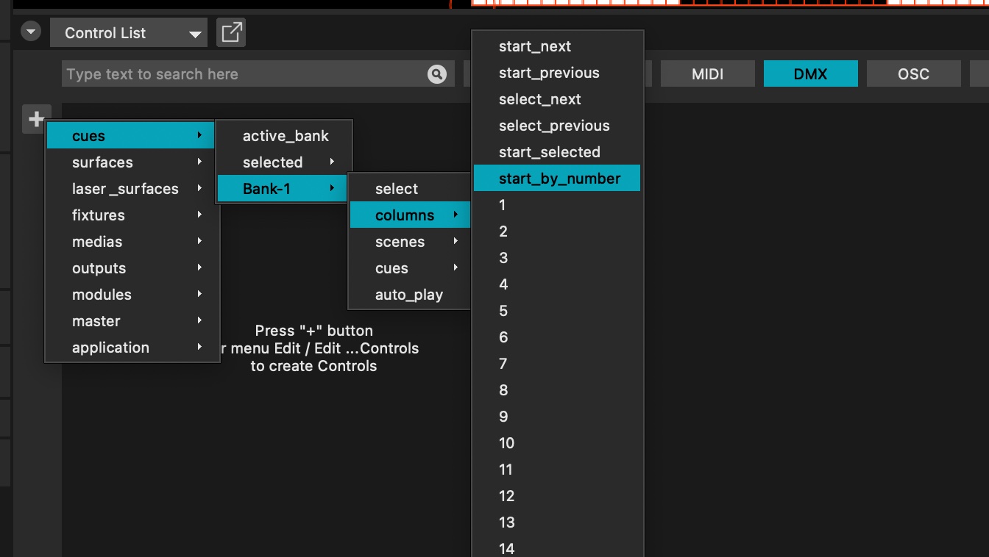Click the search magnifier icon
The image size is (989, 557).
tap(437, 74)
